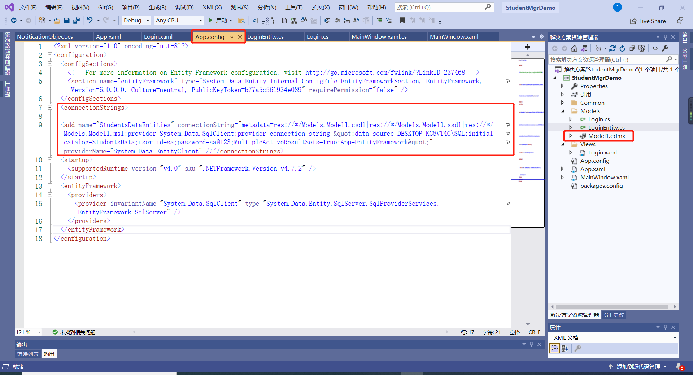Expand the Model1.edmx tree node

571,136
